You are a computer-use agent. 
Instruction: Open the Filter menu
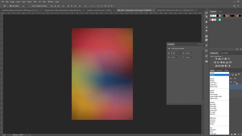[x=35, y=2]
